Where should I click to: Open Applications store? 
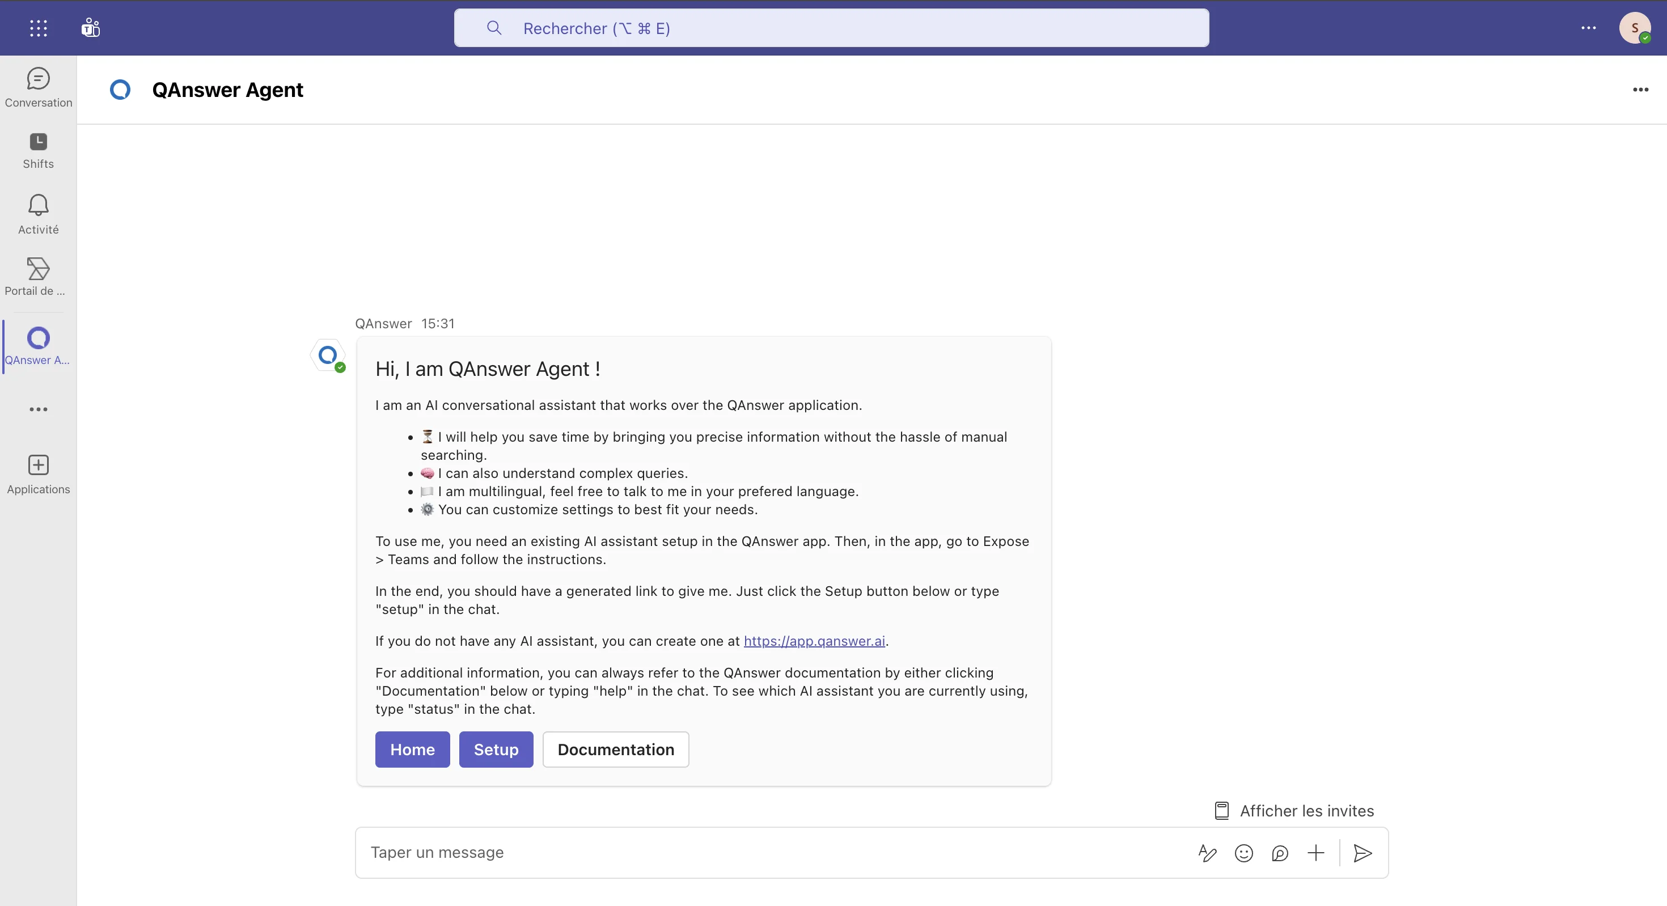[x=38, y=475]
